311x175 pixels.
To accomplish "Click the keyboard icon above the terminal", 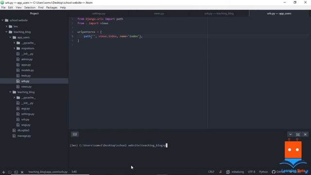I will tap(75, 134).
